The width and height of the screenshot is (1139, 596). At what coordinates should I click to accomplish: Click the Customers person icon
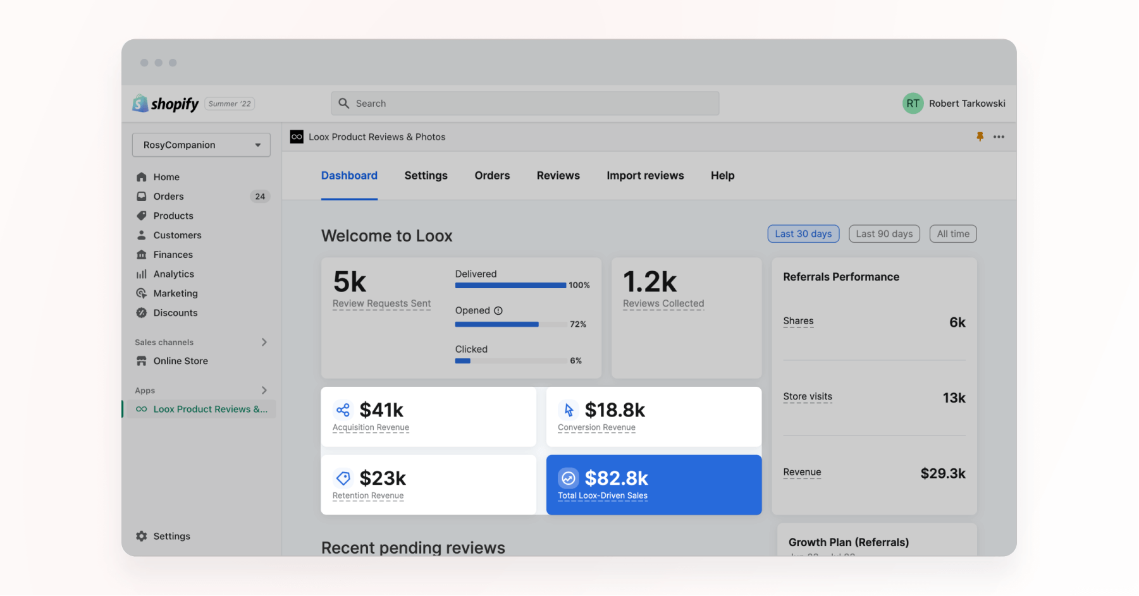click(x=142, y=235)
